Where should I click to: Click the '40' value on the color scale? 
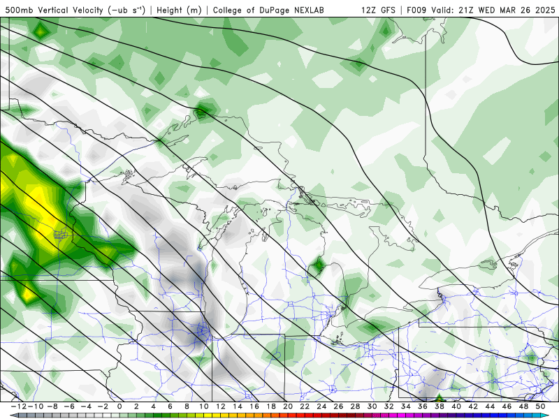[456, 406]
